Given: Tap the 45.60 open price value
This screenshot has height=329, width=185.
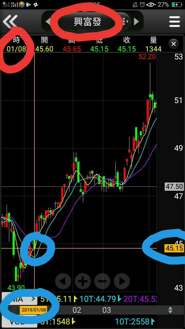Looking at the screenshot, I should pos(44,49).
